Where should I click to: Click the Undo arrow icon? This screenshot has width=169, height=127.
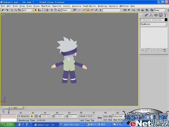pyautogui.click(x=3, y=10)
